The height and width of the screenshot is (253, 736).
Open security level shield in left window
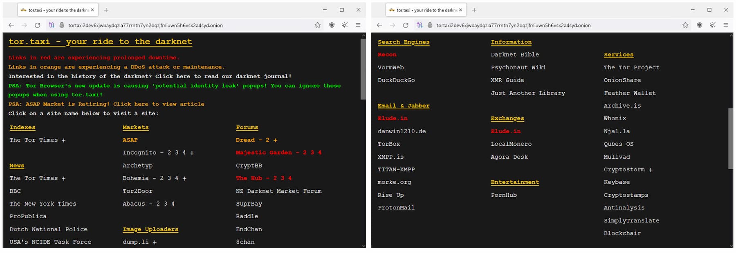pyautogui.click(x=332, y=25)
